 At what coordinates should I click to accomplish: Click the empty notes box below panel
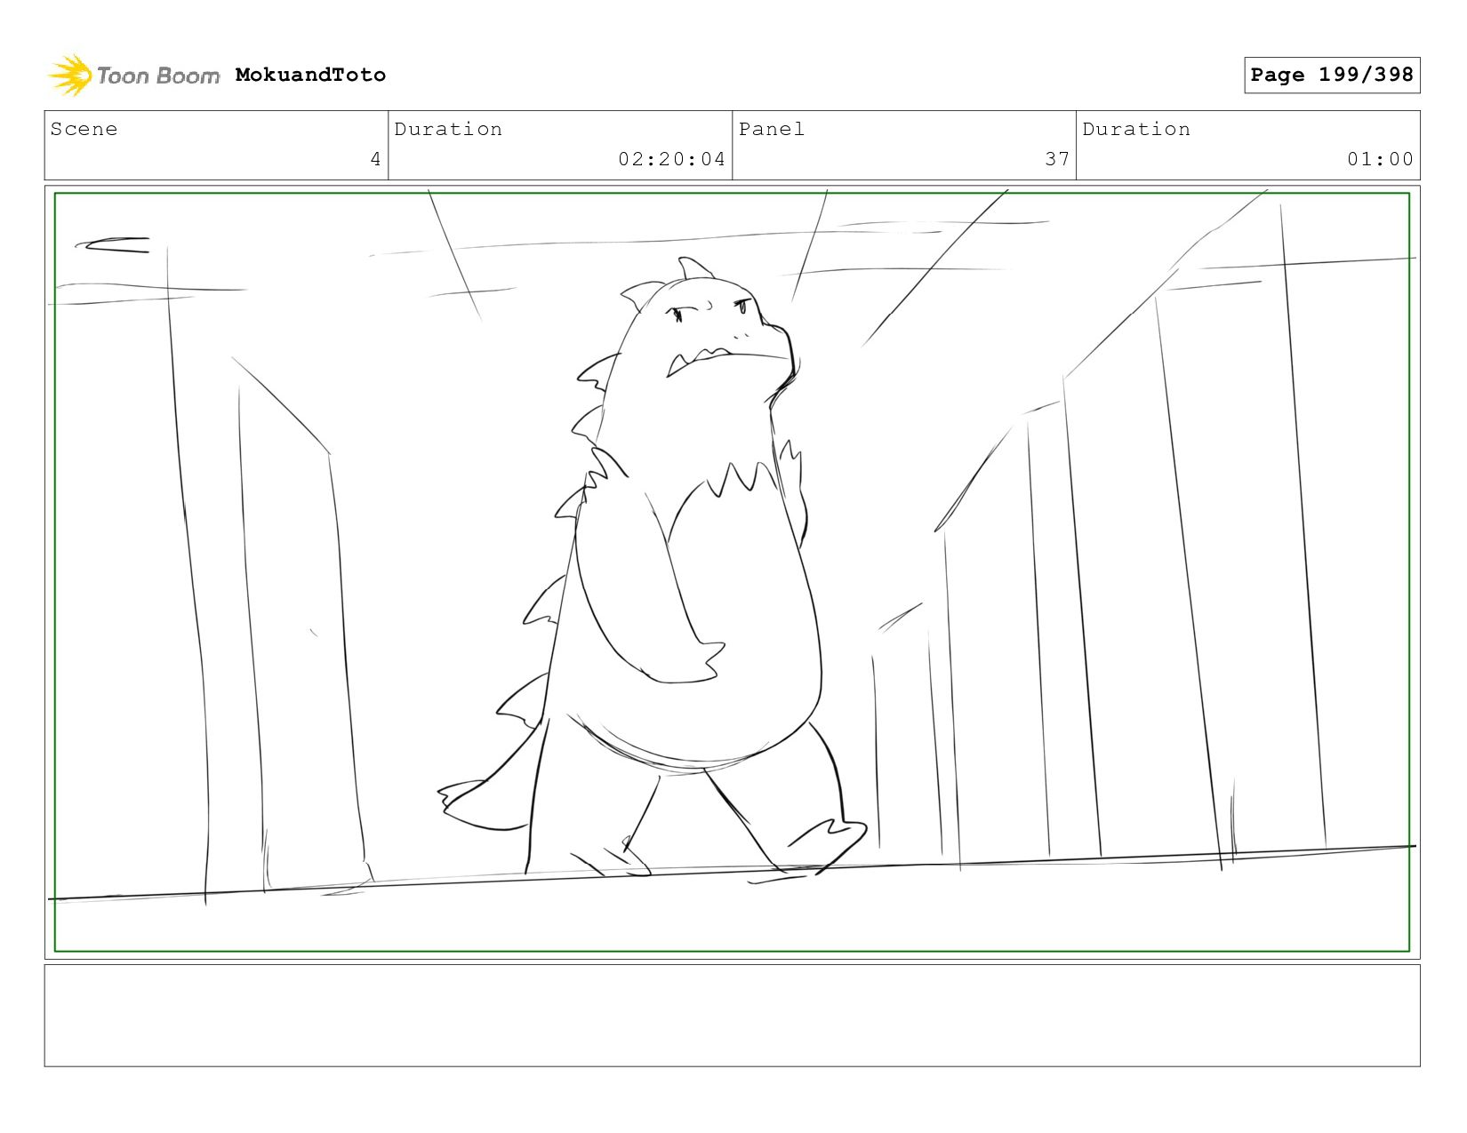(x=732, y=1016)
